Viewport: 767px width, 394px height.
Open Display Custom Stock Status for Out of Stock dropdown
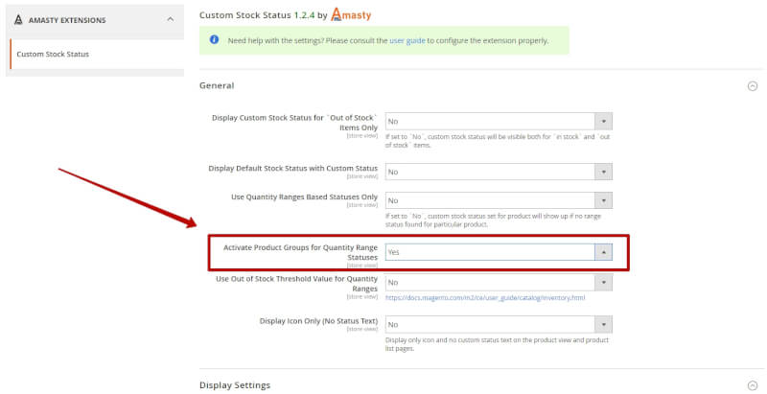click(x=499, y=121)
